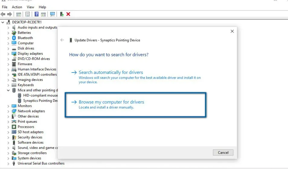Click the red X Uninstall device icon

click(x=68, y=14)
